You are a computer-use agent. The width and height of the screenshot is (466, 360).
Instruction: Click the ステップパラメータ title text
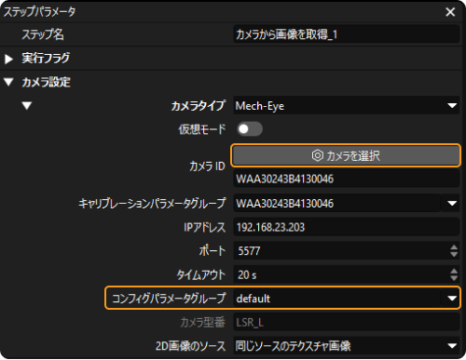(39, 12)
